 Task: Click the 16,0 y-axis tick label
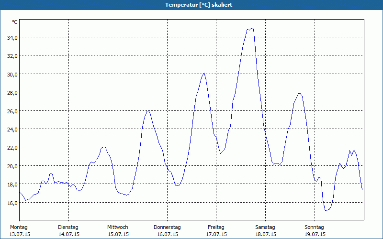pos(11,203)
